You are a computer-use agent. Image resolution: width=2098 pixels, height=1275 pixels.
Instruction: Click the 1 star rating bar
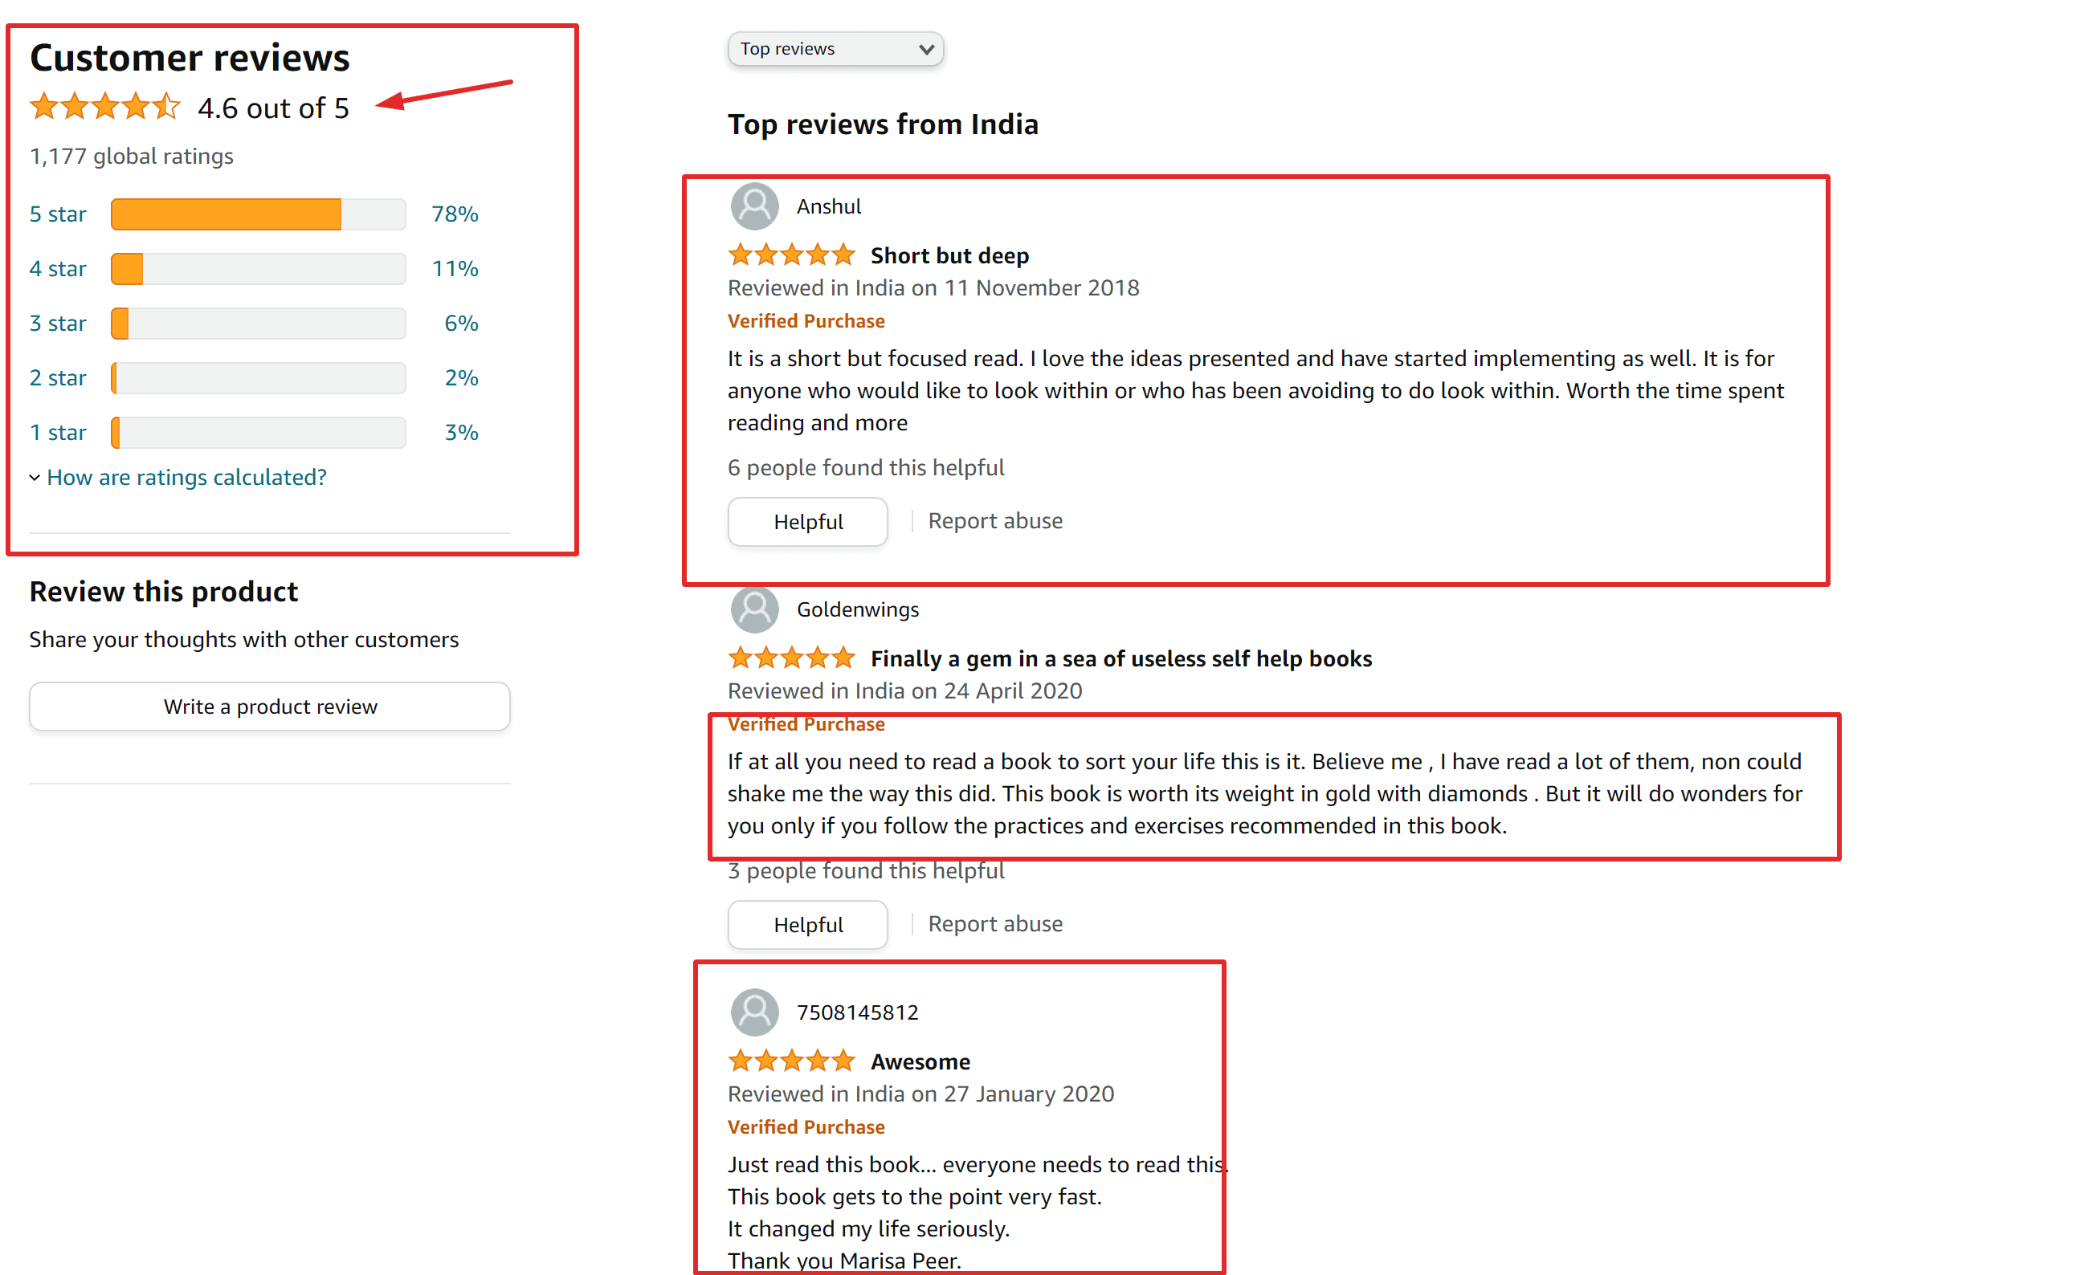tap(258, 433)
